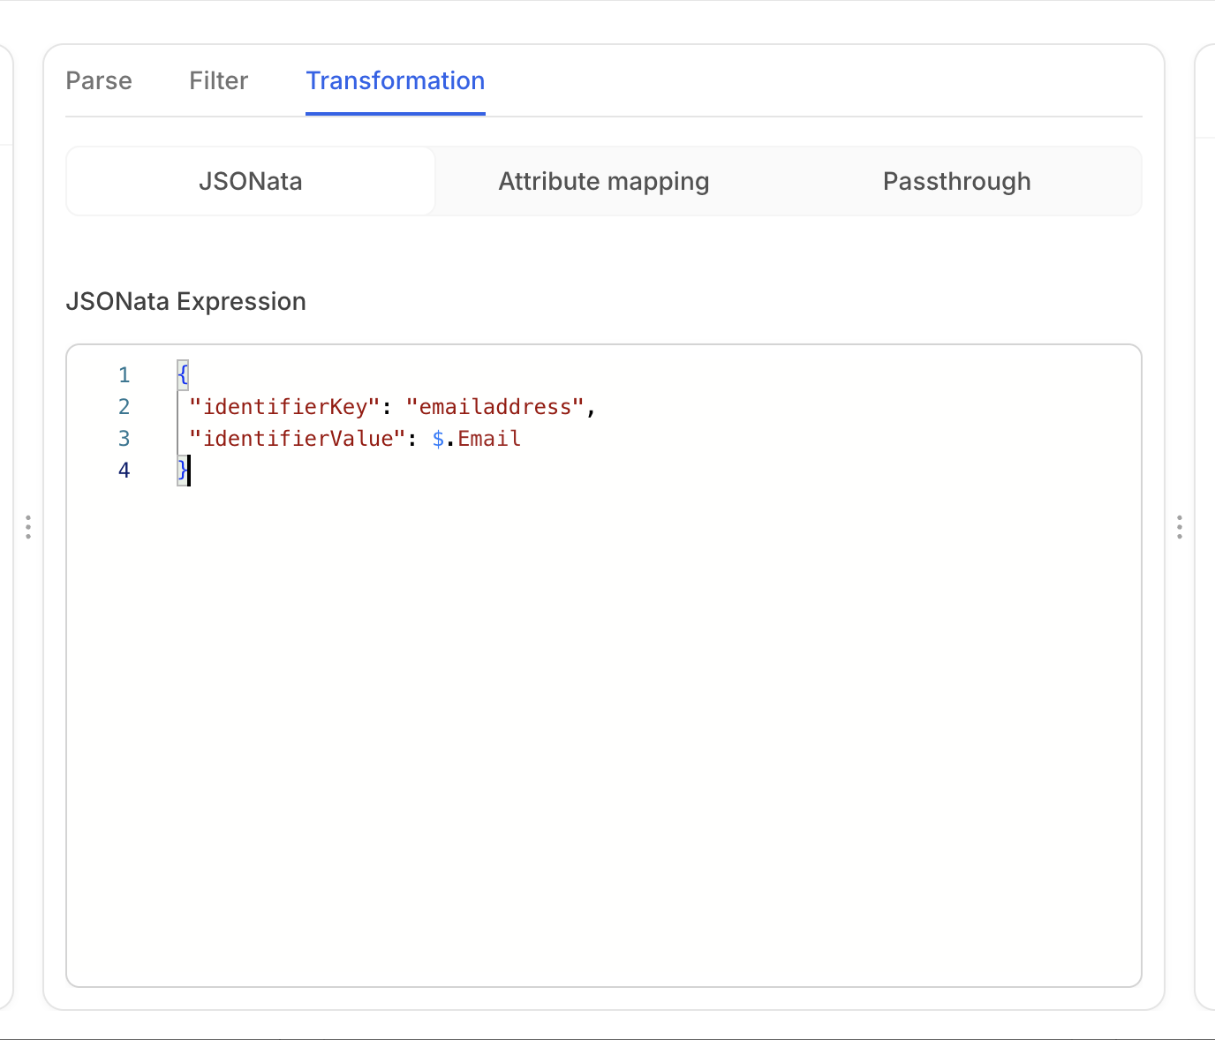Click line number 4 in the gutter

point(125,471)
